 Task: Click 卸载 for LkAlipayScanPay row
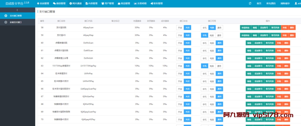(279, 89)
